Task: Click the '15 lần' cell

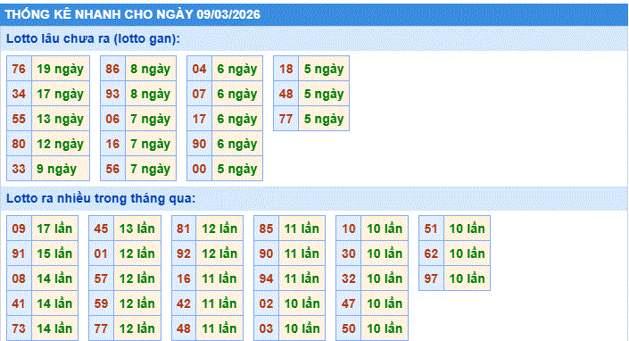Action: tap(55, 254)
